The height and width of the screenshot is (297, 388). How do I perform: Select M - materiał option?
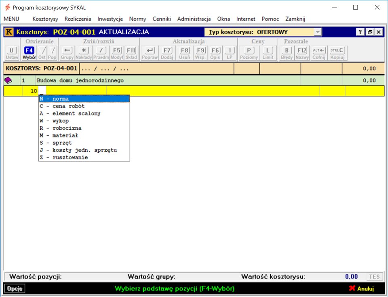point(84,135)
